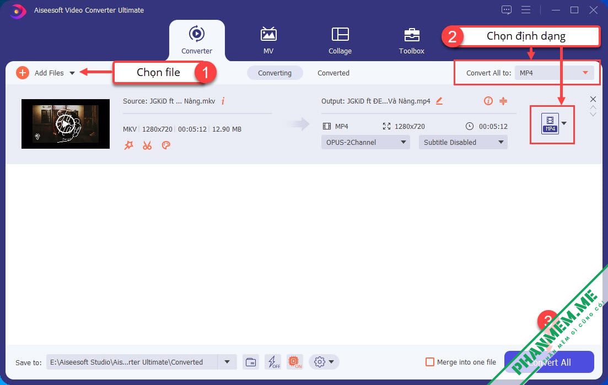608x385 pixels.
Task: Open the OPUS-2Channel audio track dropdown
Action: click(x=365, y=142)
